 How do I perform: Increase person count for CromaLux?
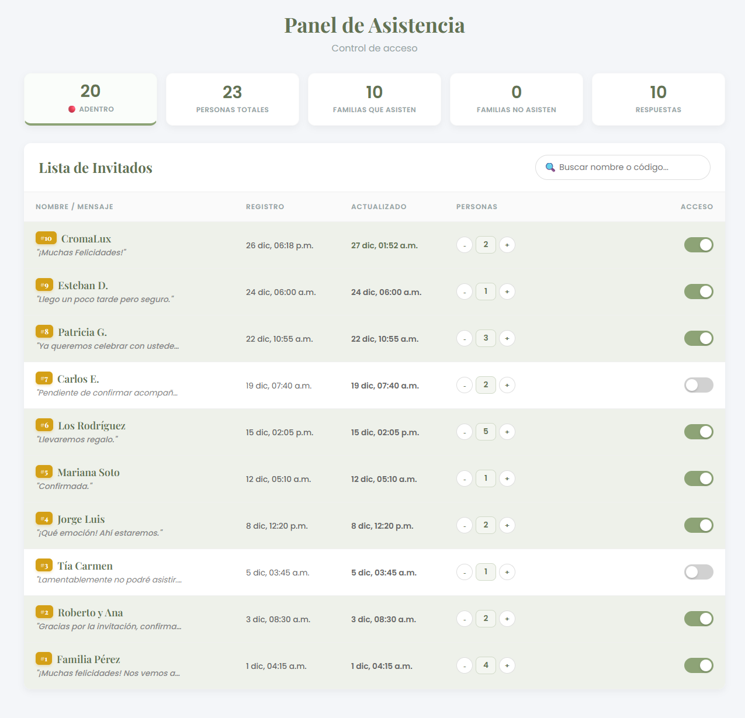507,245
